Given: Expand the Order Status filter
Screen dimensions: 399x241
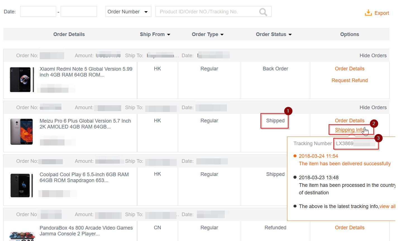Looking at the screenshot, I should tap(274, 34).
